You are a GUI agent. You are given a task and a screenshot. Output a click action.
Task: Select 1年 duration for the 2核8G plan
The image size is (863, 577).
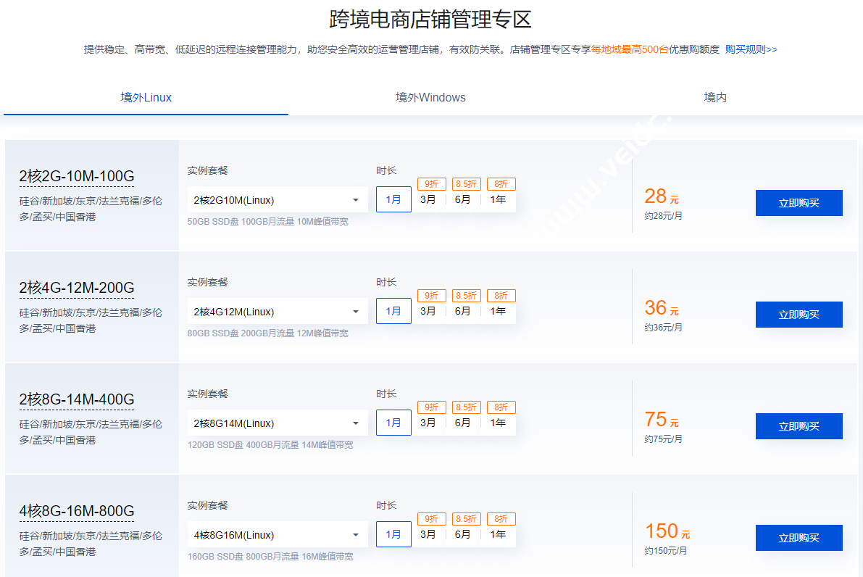coord(498,423)
